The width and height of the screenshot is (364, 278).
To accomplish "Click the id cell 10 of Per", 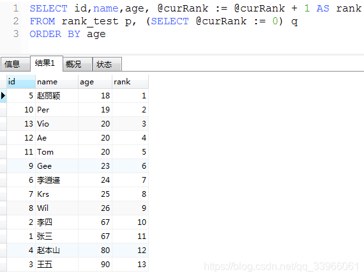I will (x=21, y=110).
